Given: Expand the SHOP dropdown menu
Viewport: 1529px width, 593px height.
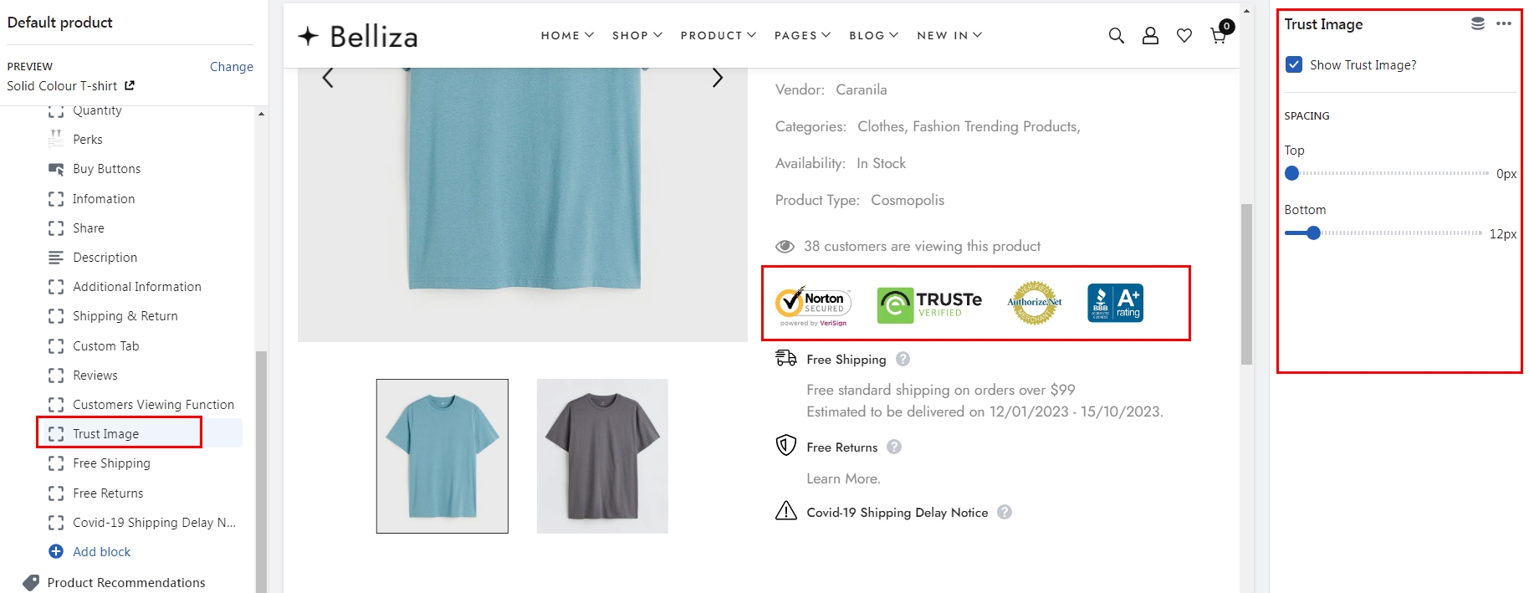Looking at the screenshot, I should click(637, 35).
